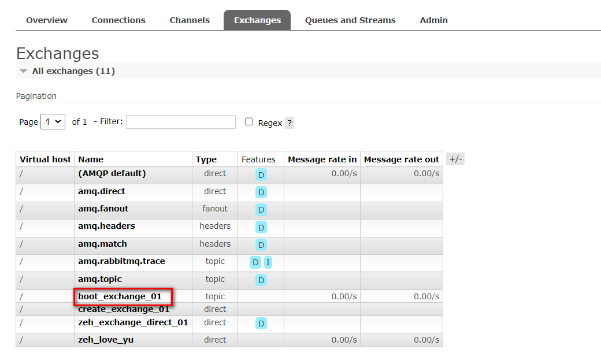Image resolution: width=601 pixels, height=353 pixels.
Task: Sort by the Name column header
Action: [x=91, y=159]
